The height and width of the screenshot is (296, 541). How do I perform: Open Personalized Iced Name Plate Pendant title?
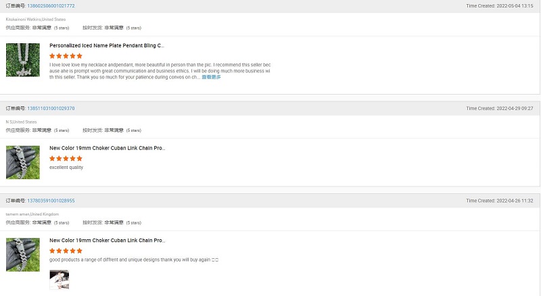point(107,45)
